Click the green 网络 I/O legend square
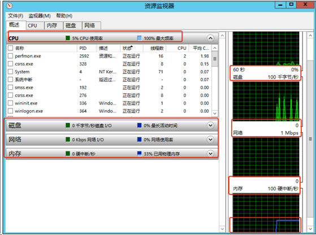Viewport: 316px width, 235px height. (68, 140)
